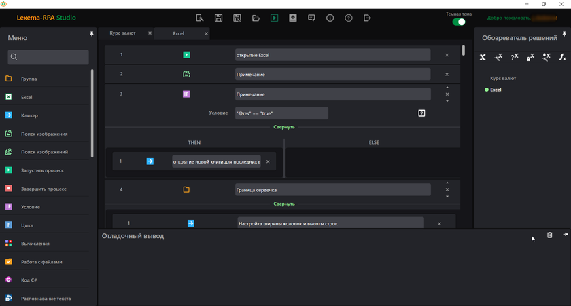
Task: Select Поиск изображений in the menu
Action: pos(45,152)
